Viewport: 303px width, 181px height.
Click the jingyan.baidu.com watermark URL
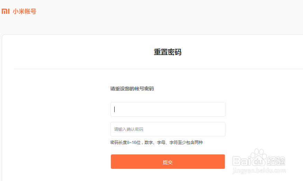[x=259, y=171]
